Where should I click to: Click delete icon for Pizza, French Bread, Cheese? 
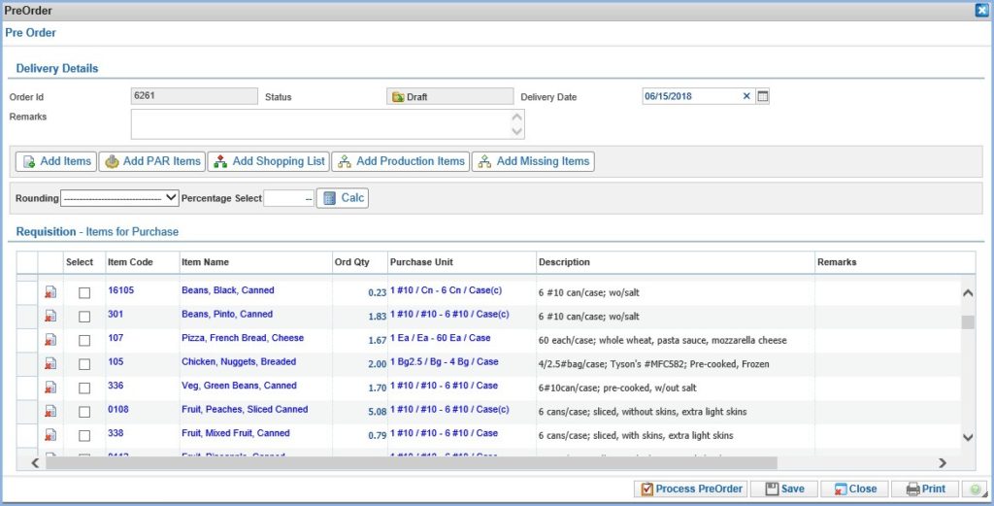(50, 340)
